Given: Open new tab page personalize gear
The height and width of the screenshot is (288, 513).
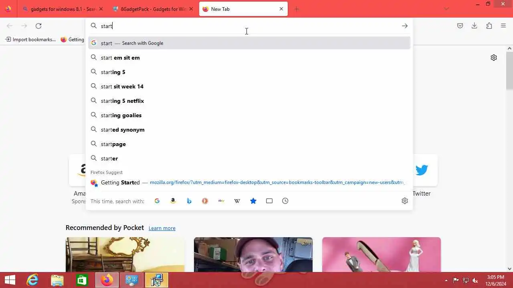Looking at the screenshot, I should (x=494, y=58).
